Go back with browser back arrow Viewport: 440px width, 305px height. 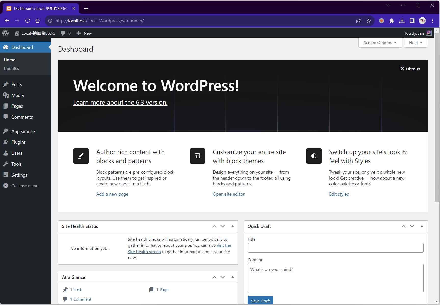click(7, 21)
